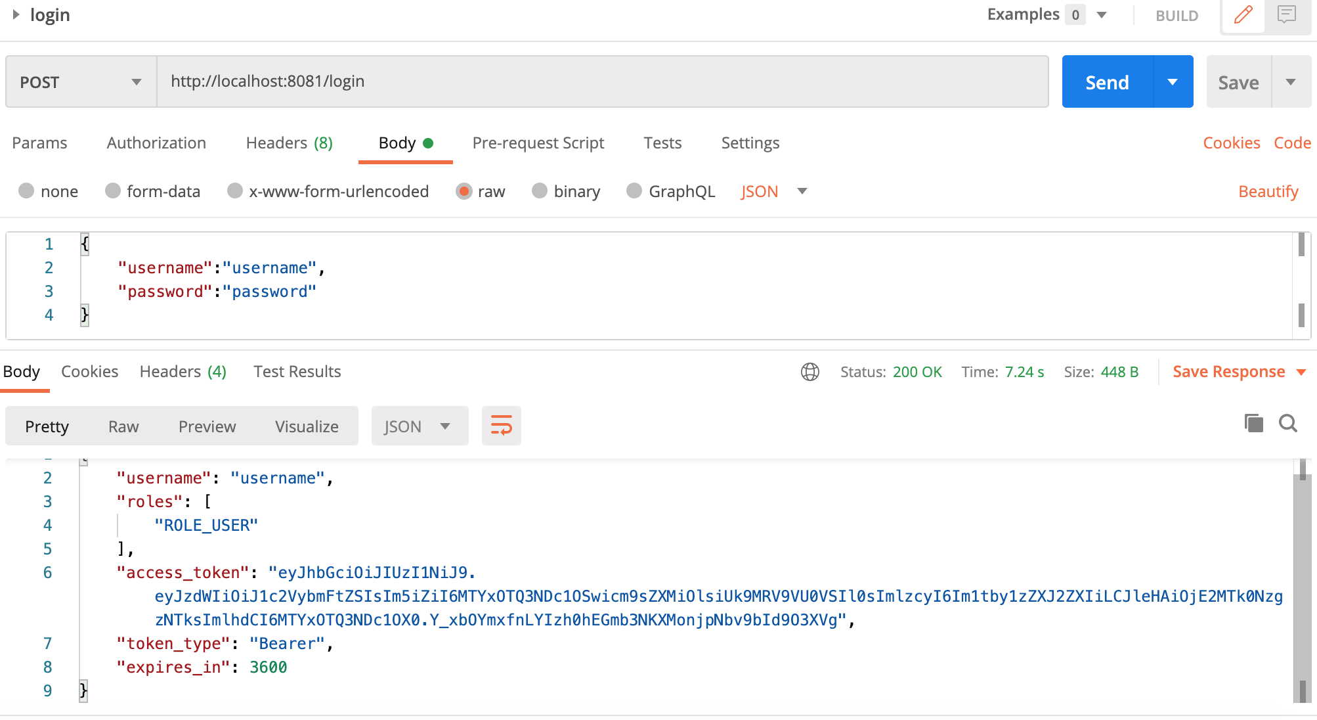The height and width of the screenshot is (720, 1317).
Task: Send the login request
Action: point(1106,81)
